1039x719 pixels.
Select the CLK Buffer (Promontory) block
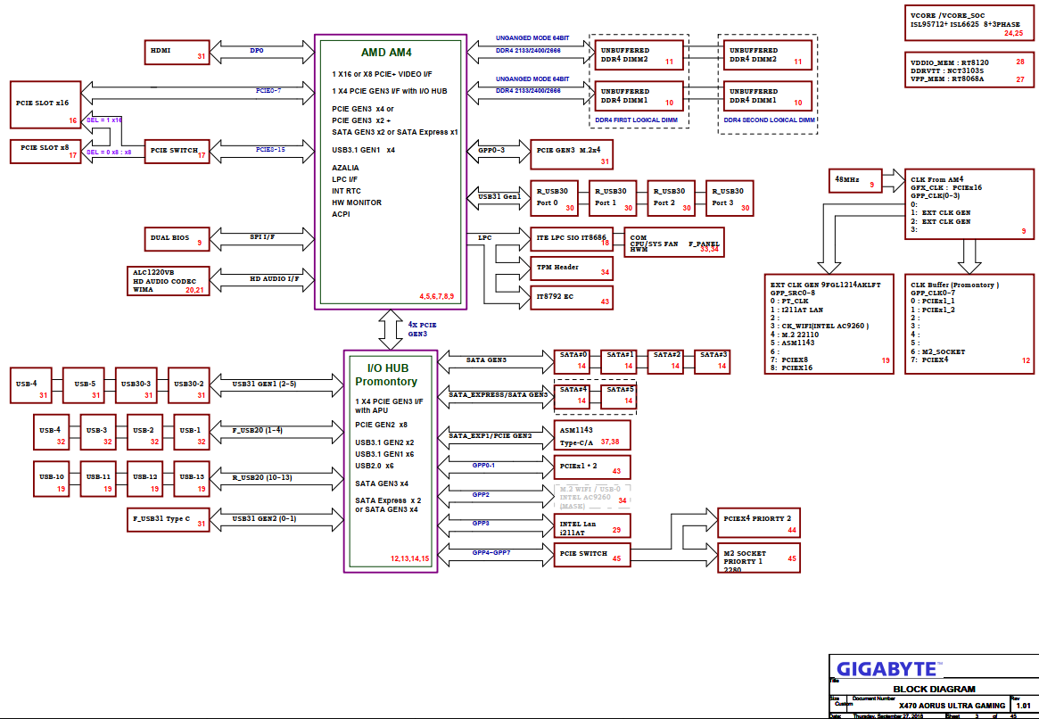pyautogui.click(x=969, y=324)
